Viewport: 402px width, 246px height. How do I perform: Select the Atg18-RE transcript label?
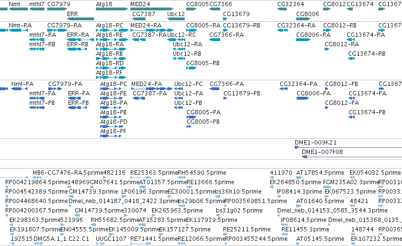point(109,35)
